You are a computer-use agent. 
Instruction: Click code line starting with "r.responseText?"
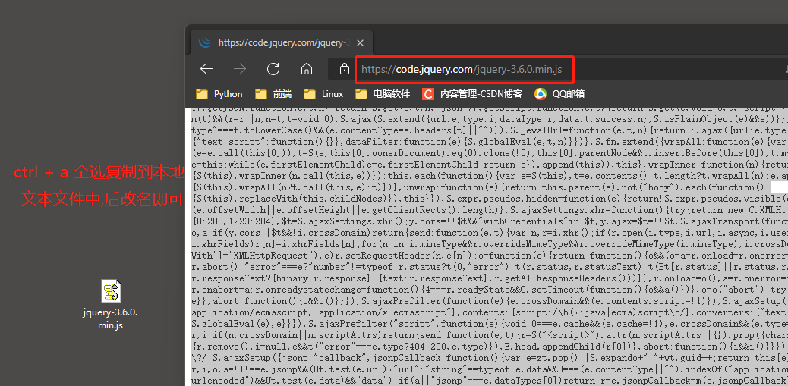[490, 278]
